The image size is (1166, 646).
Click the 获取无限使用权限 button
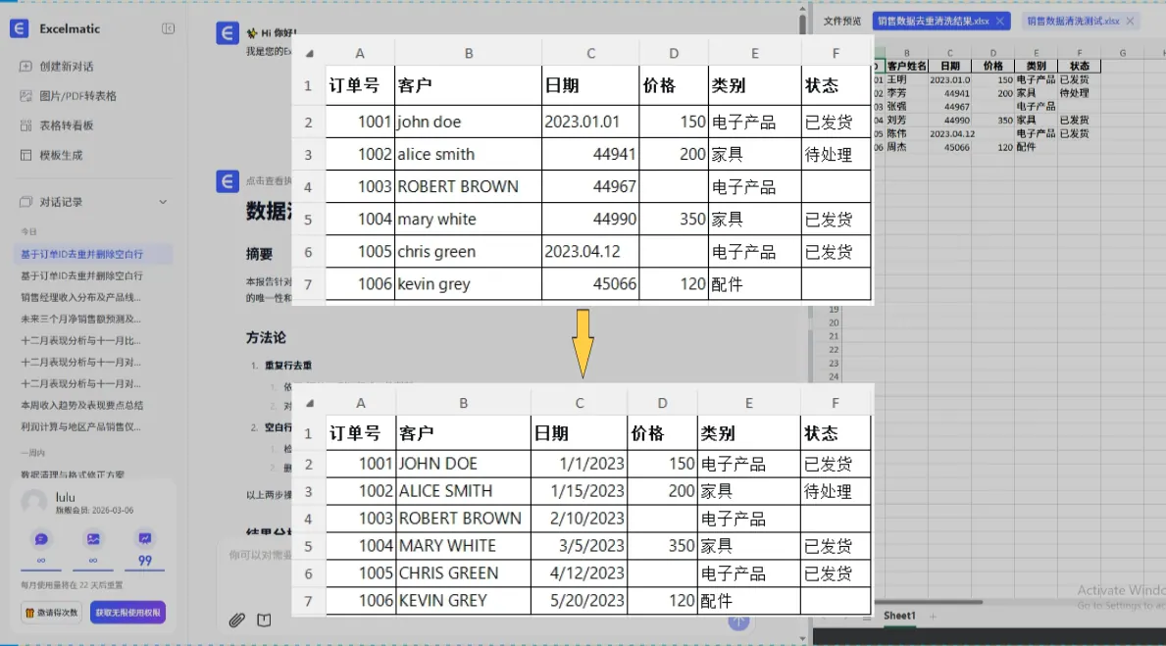tap(128, 613)
